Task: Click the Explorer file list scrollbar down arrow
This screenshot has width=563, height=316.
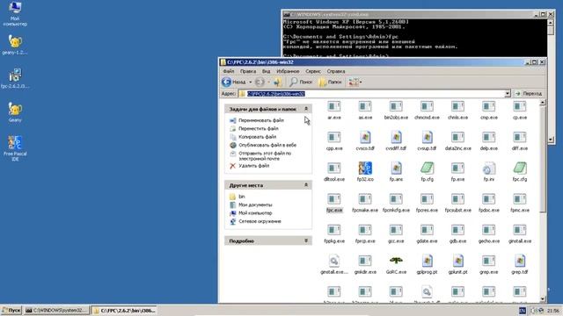Action: click(x=543, y=298)
